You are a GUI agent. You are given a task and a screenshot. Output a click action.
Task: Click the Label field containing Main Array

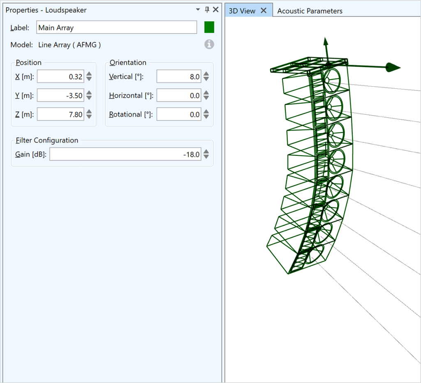pos(116,28)
